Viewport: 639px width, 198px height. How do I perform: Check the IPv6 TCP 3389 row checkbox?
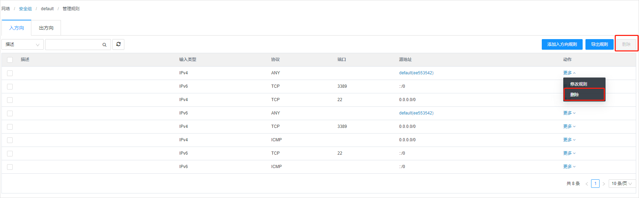click(x=10, y=87)
